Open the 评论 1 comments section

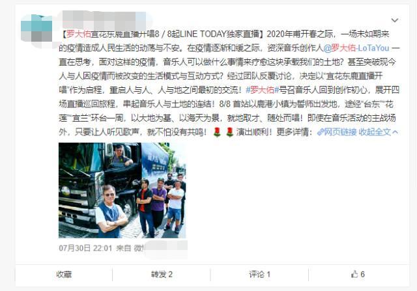[x=259, y=274]
